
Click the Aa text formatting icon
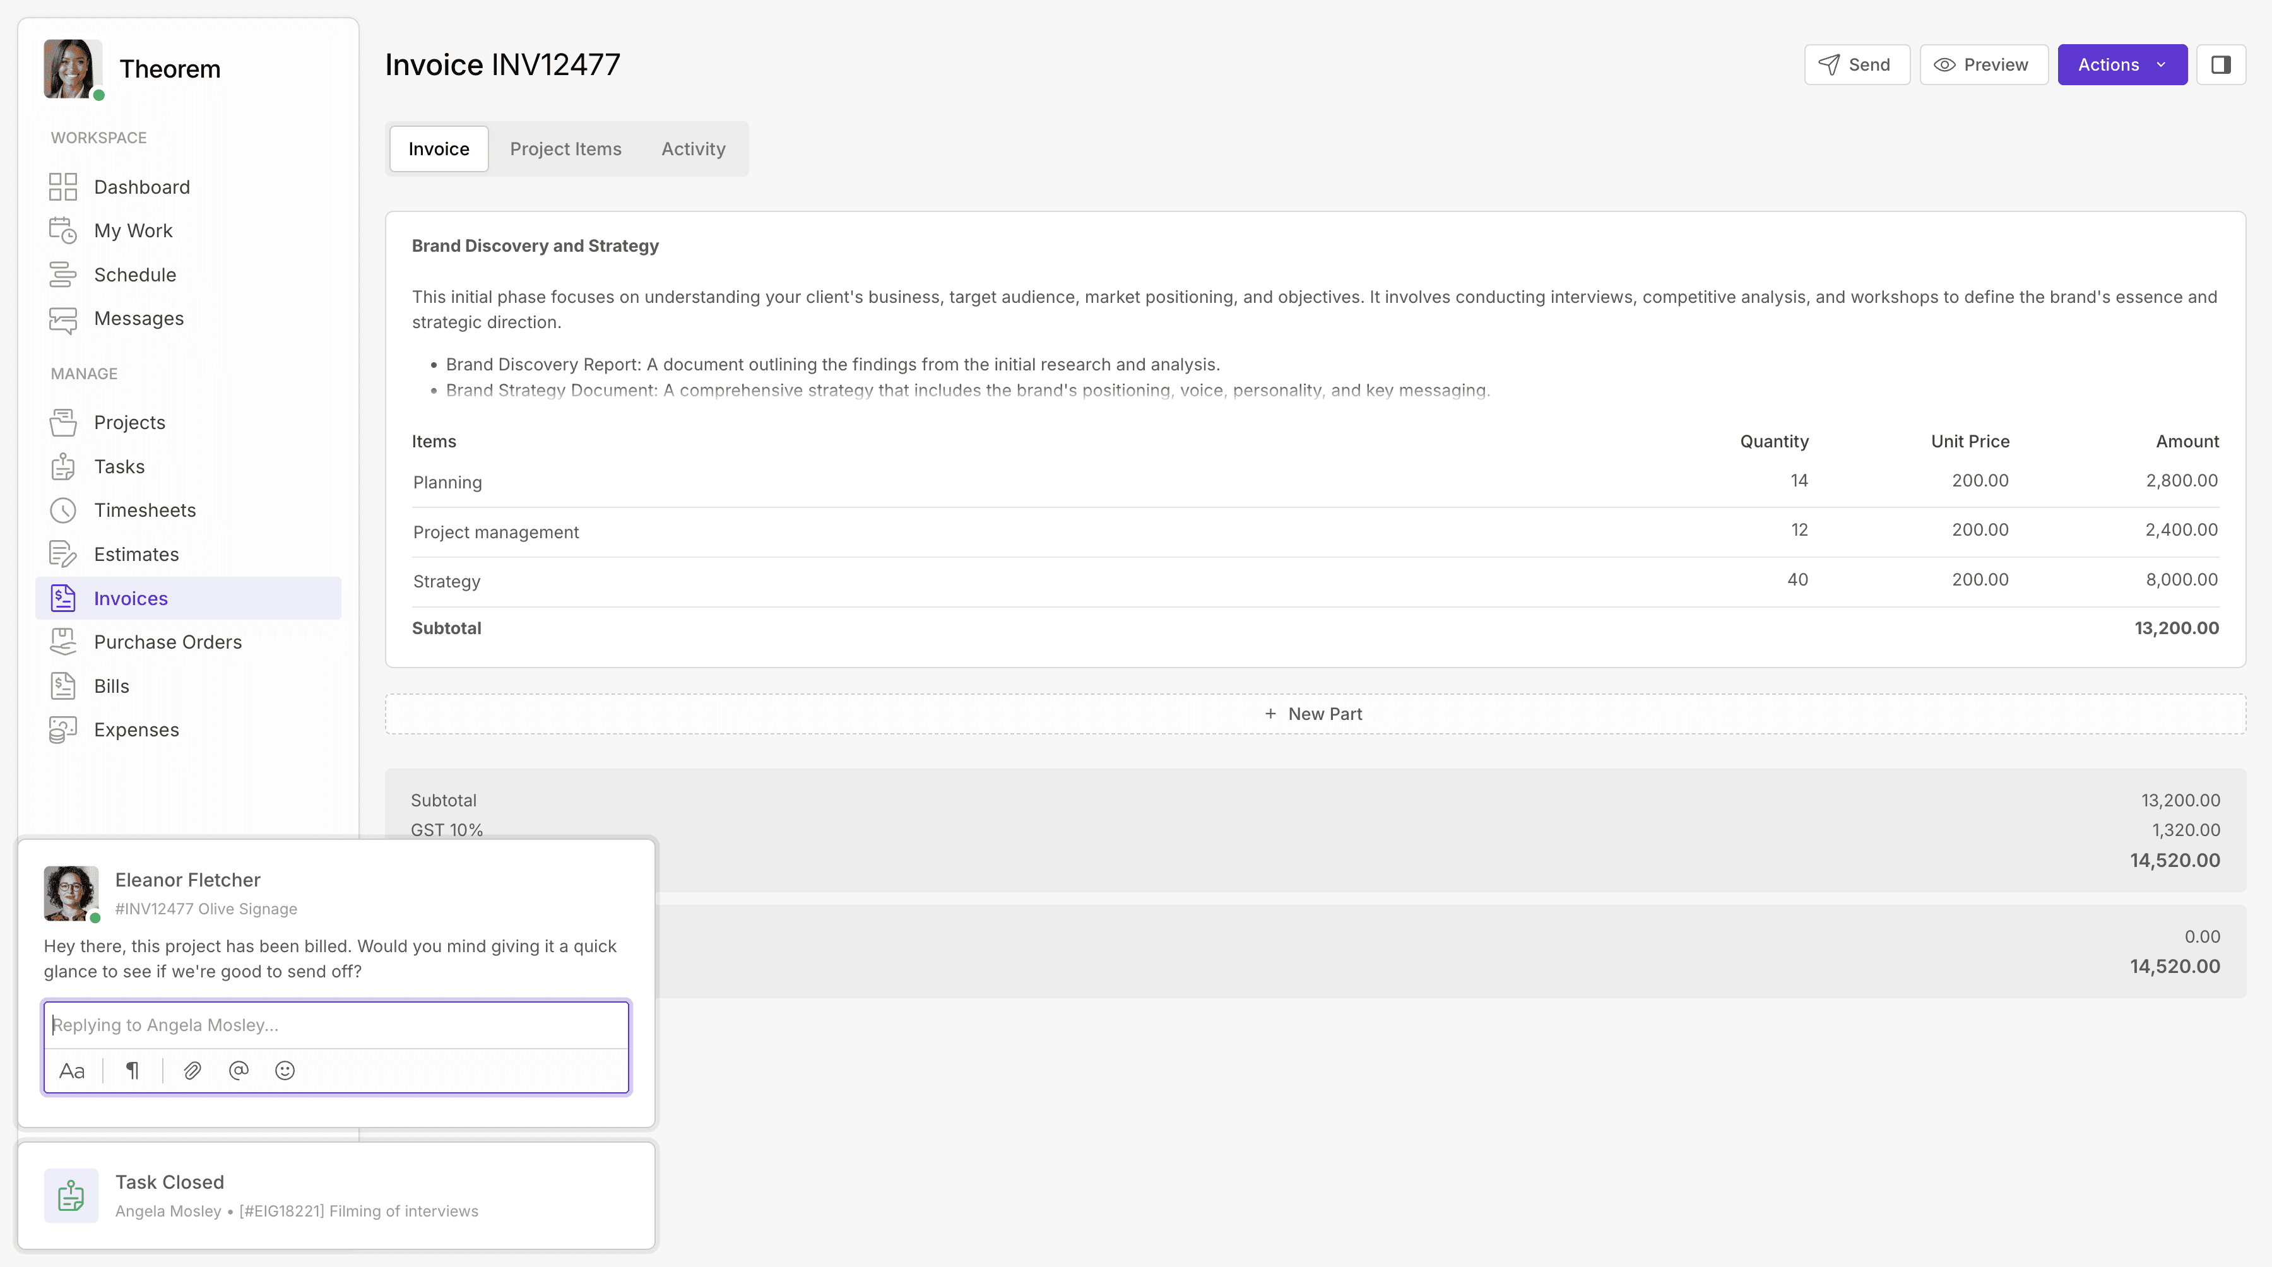(x=71, y=1070)
